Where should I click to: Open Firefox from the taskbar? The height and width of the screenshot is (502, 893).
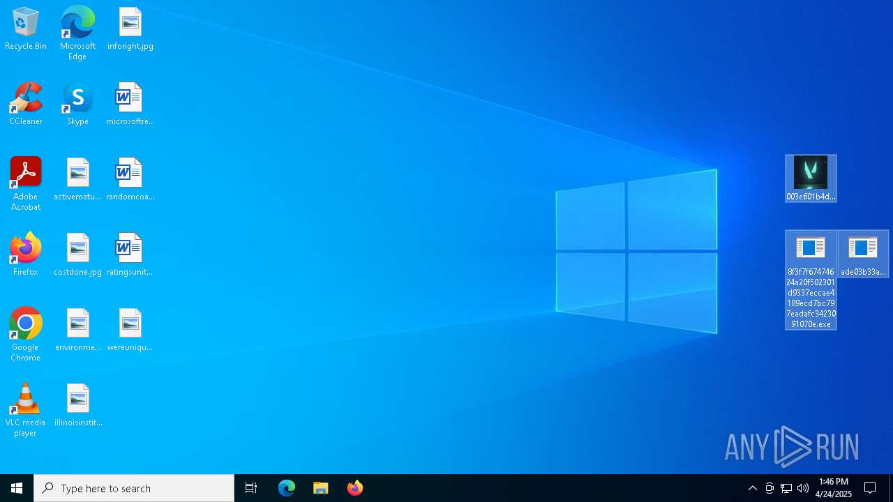(x=355, y=488)
